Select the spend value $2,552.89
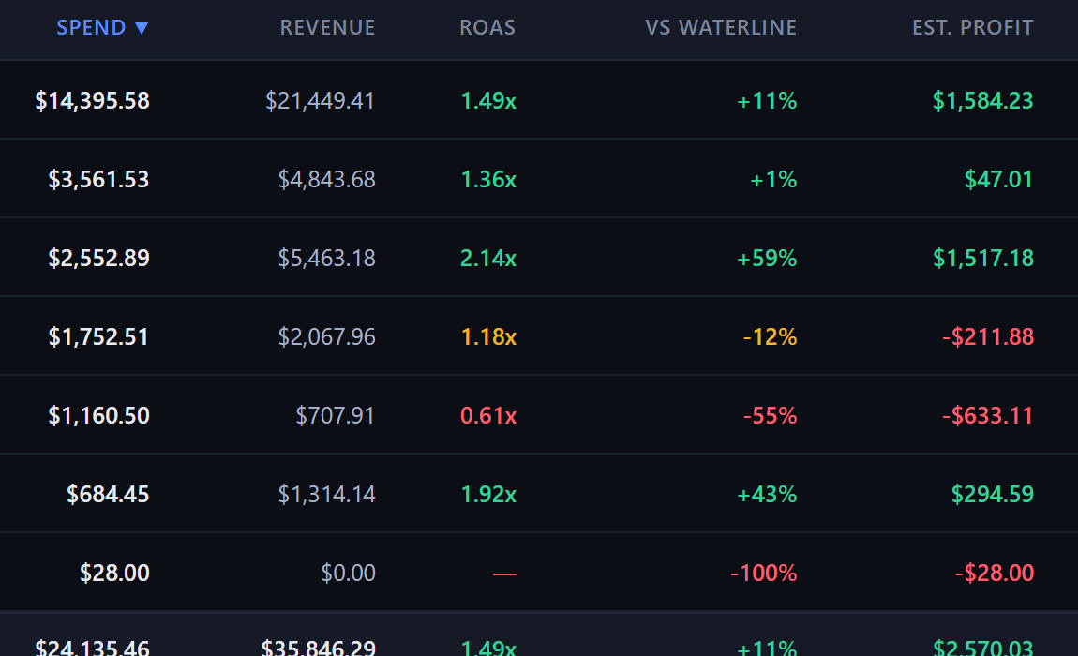 click(98, 258)
